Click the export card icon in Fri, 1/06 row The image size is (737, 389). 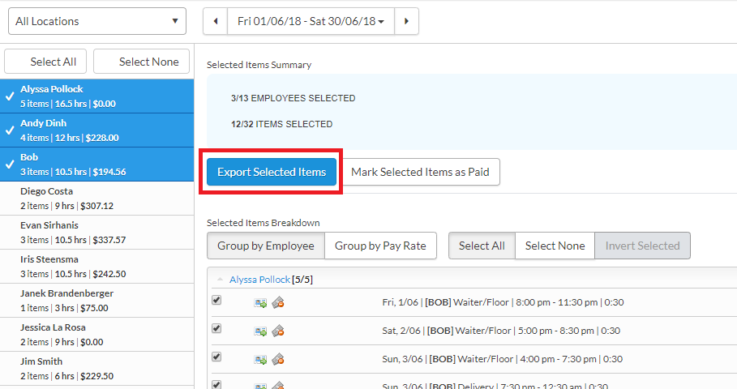point(260,303)
